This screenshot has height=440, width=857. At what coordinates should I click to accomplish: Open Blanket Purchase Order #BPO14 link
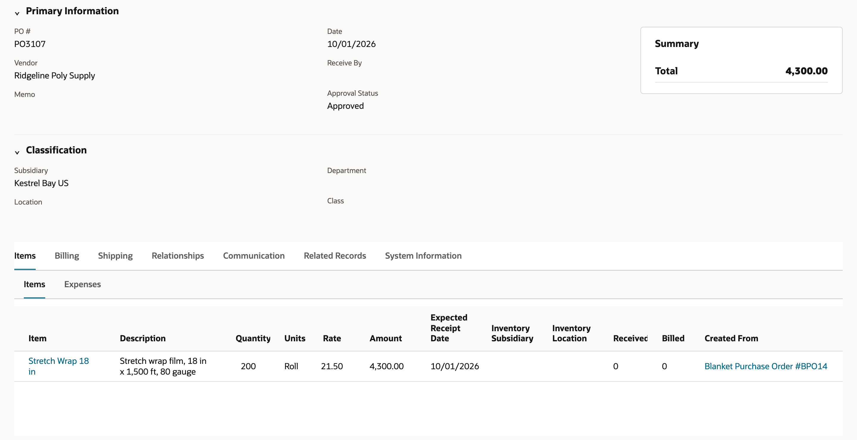point(766,366)
